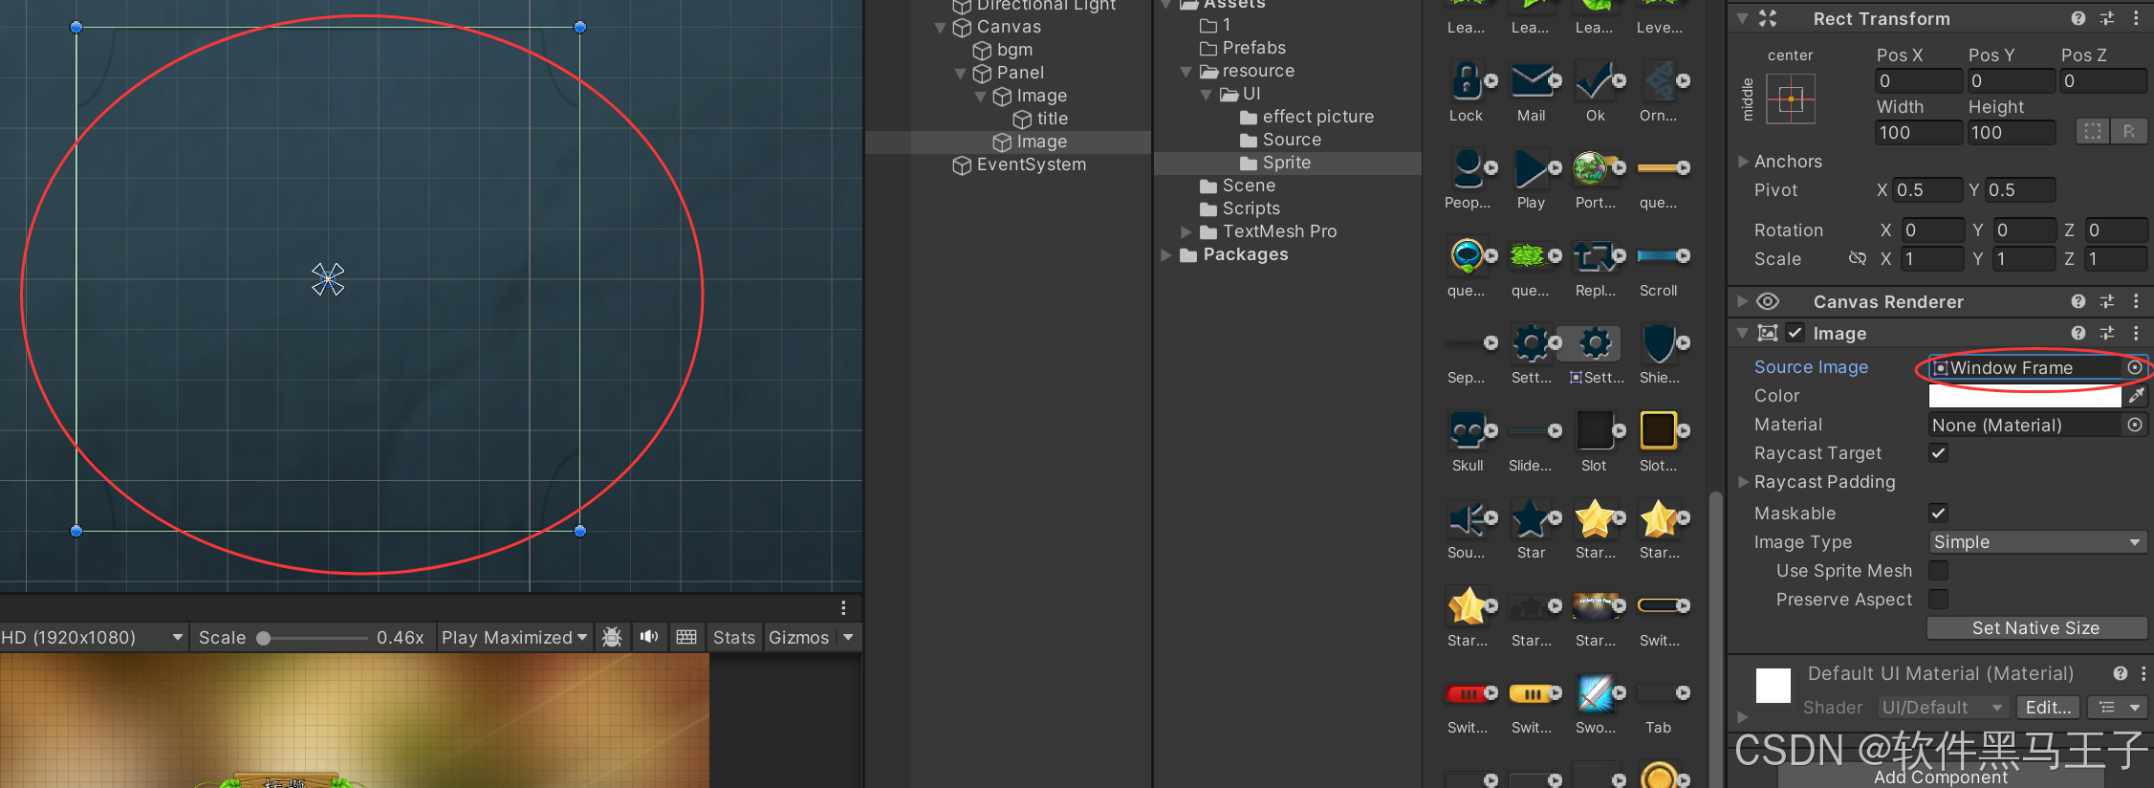Select the Ok checkmark sprite asset
The width and height of the screenshot is (2154, 788).
coord(1595,82)
